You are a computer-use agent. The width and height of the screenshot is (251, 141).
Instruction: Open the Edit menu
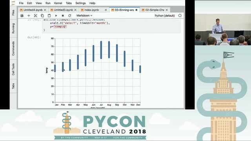point(29,3)
